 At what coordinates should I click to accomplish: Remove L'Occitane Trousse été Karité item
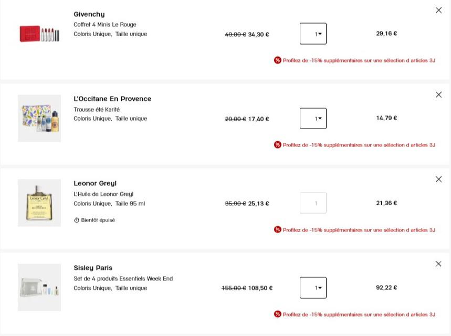(x=438, y=95)
